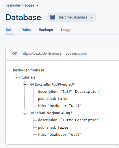Open the Usage tab
119x148 pixels.
(x=66, y=30)
